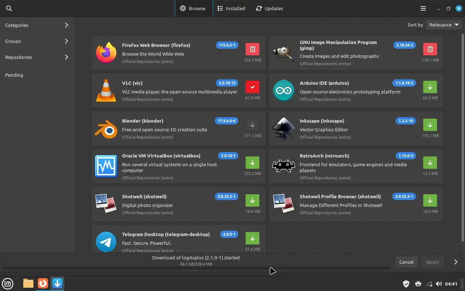Click the Firefox app logo
Screen dimensions: 465x291
(x=106, y=53)
